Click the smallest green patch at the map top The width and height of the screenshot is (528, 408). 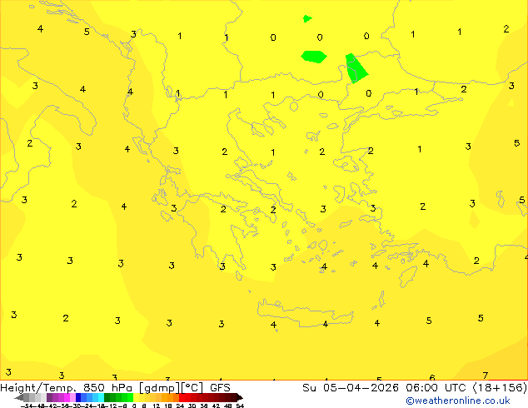pos(307,18)
